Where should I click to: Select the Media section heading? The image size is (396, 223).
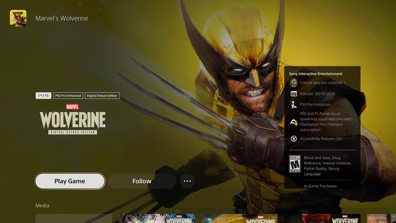click(42, 205)
